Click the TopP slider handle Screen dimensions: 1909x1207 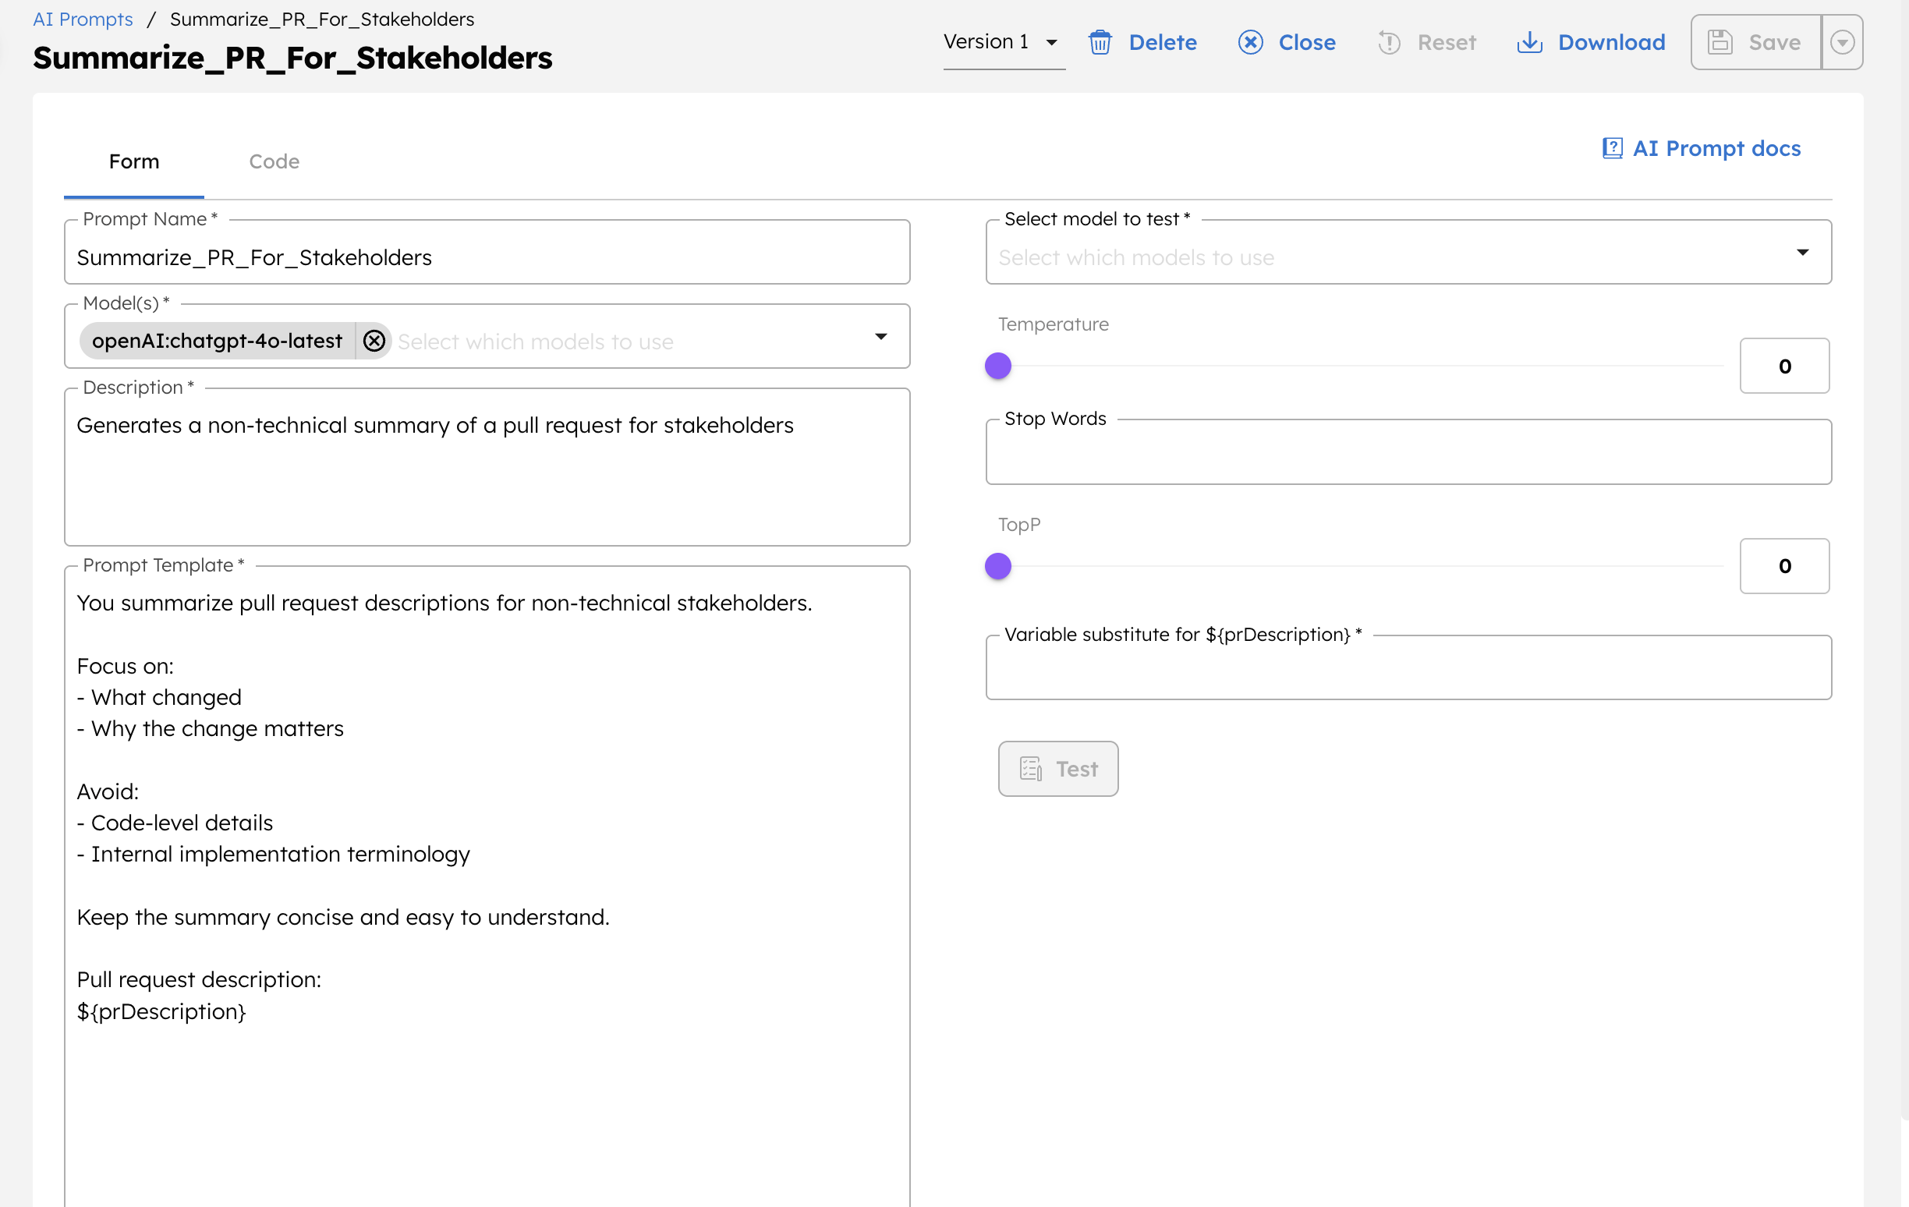pos(998,565)
